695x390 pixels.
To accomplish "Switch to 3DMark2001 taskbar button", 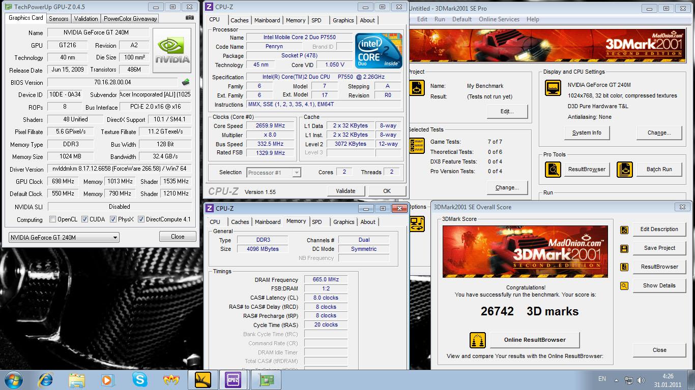I will [202, 380].
